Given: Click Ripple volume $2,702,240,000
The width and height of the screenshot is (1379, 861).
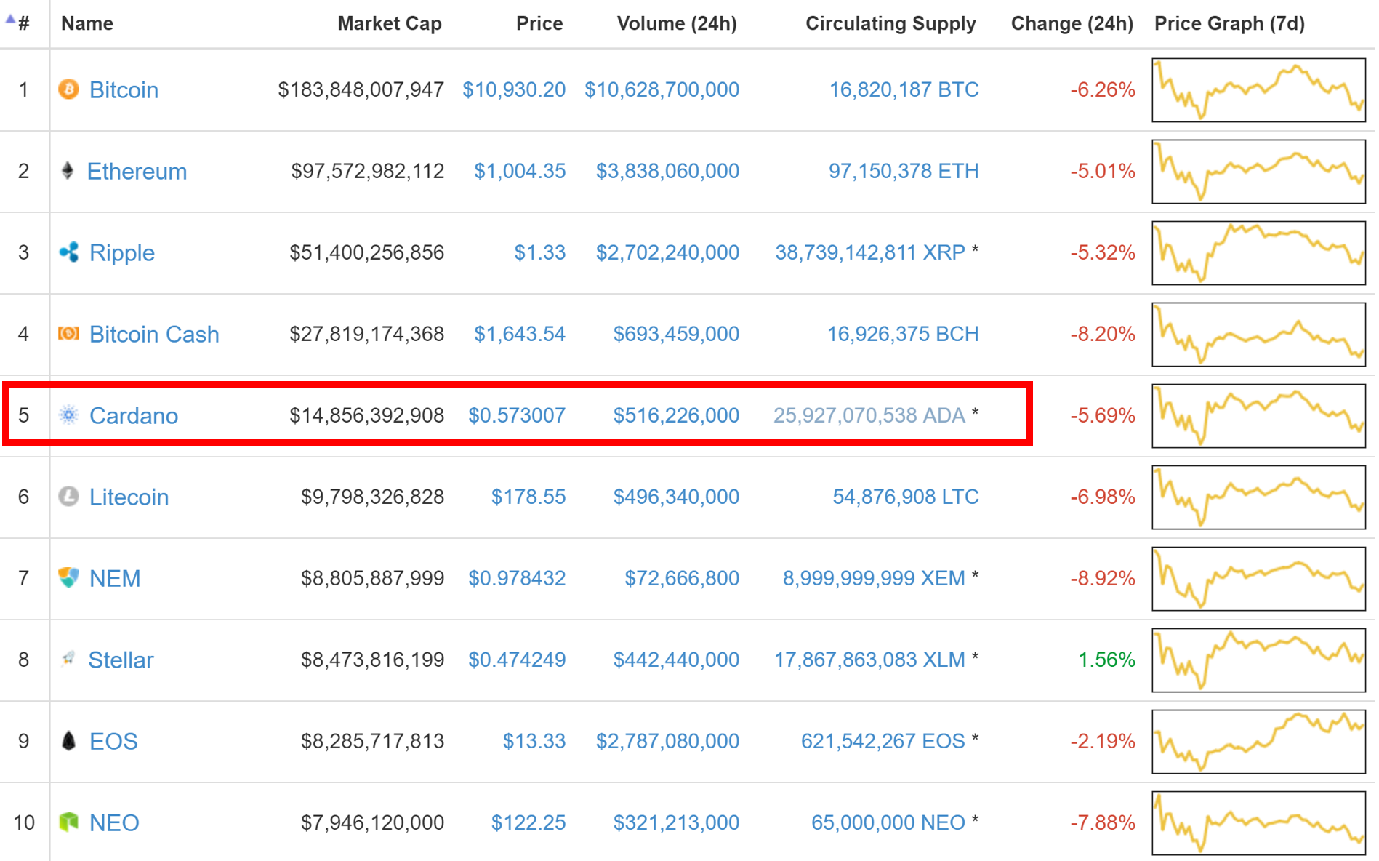Looking at the screenshot, I should point(668,252).
